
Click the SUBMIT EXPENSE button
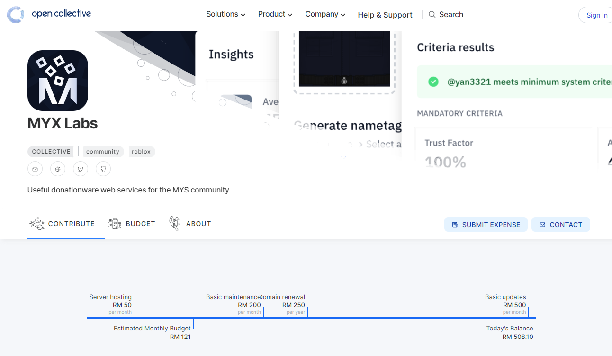486,225
